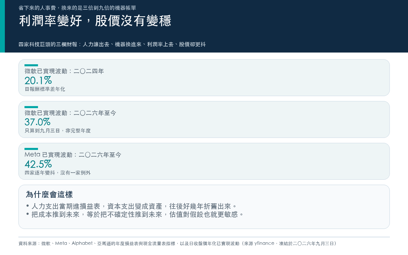Click the label 微軟已實現波動：二〇二六年至今
408x255 pixels.
click(x=70, y=113)
